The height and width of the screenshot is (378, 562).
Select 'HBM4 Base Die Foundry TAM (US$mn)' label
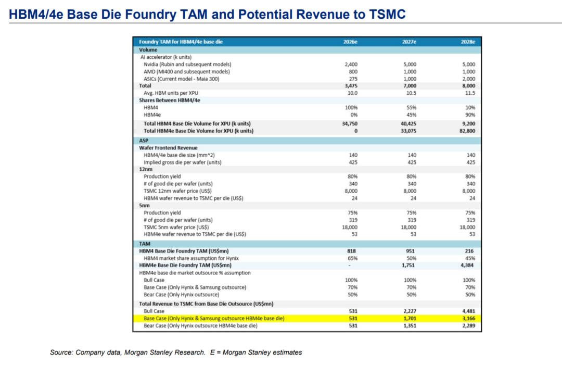[184, 251]
